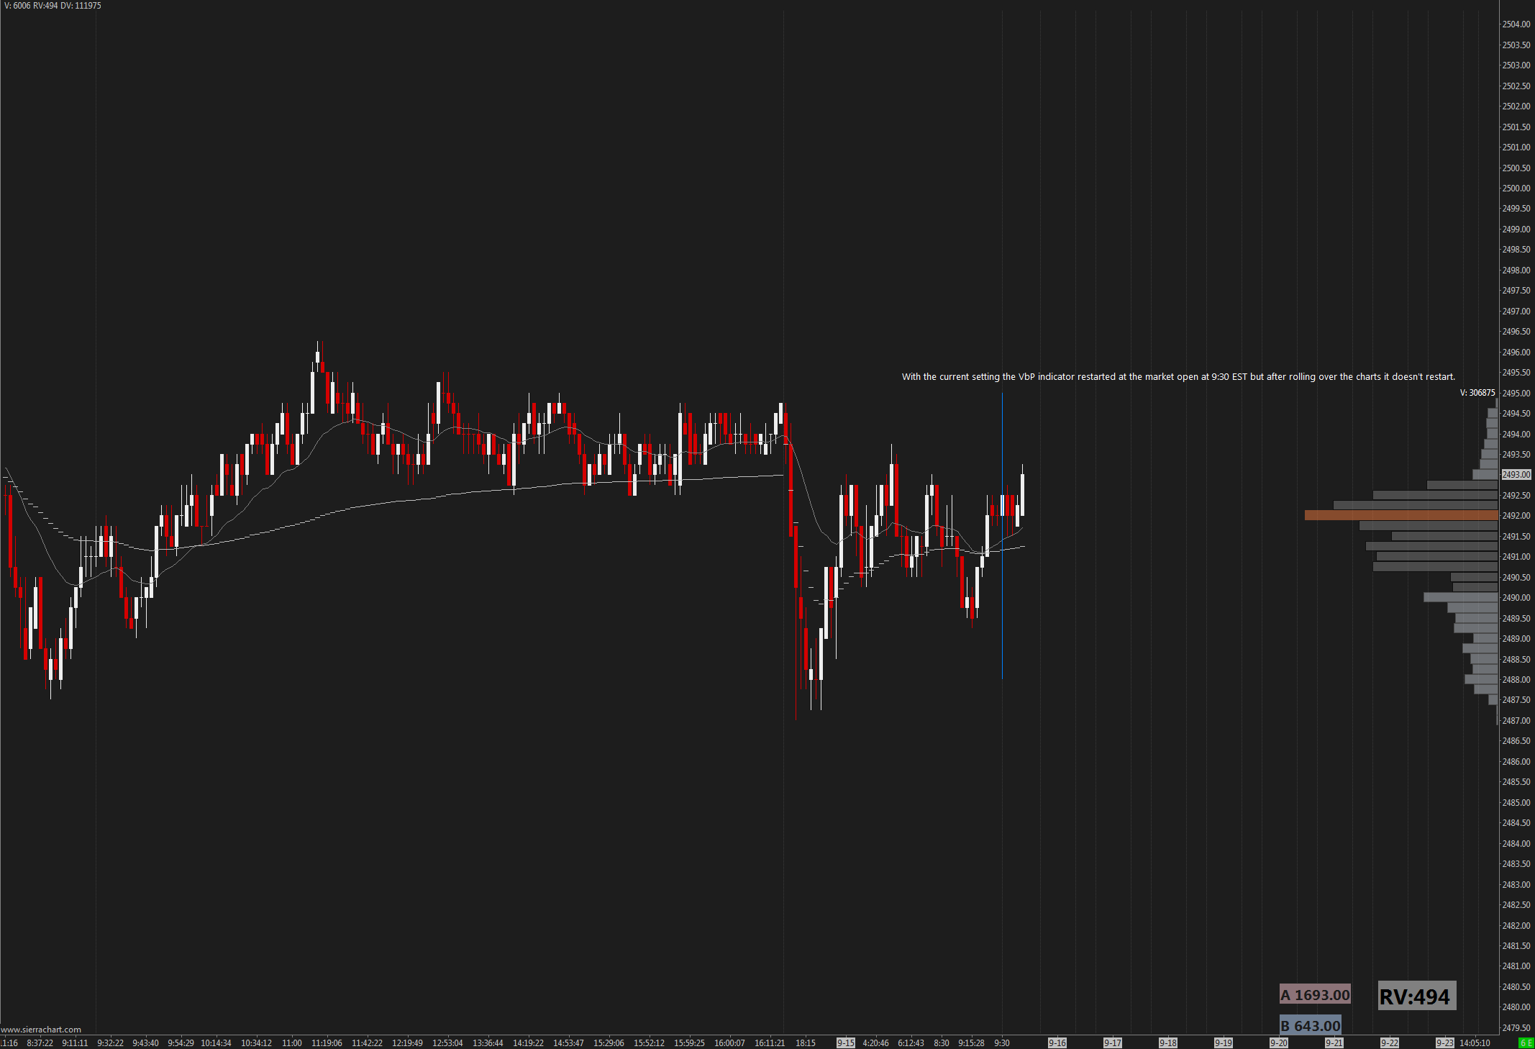Click the V: 306875 profile volume label
The image size is (1535, 1049).
pos(1477,393)
